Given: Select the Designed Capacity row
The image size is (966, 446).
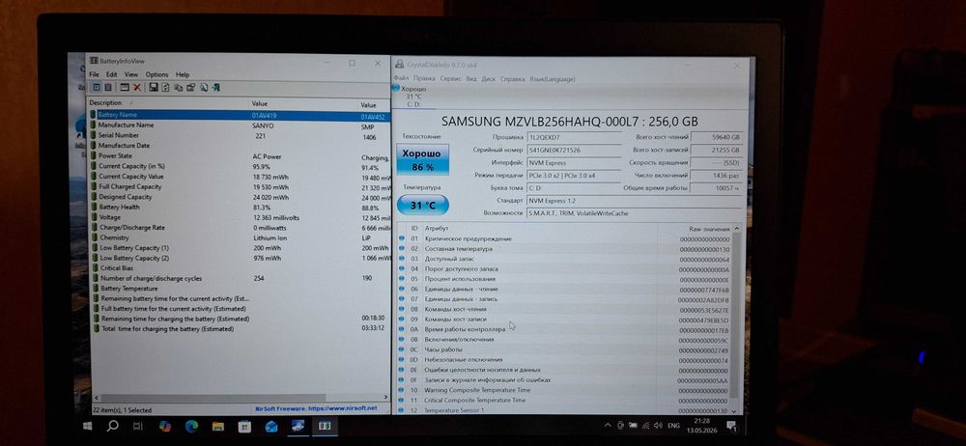Looking at the screenshot, I should point(241,197).
